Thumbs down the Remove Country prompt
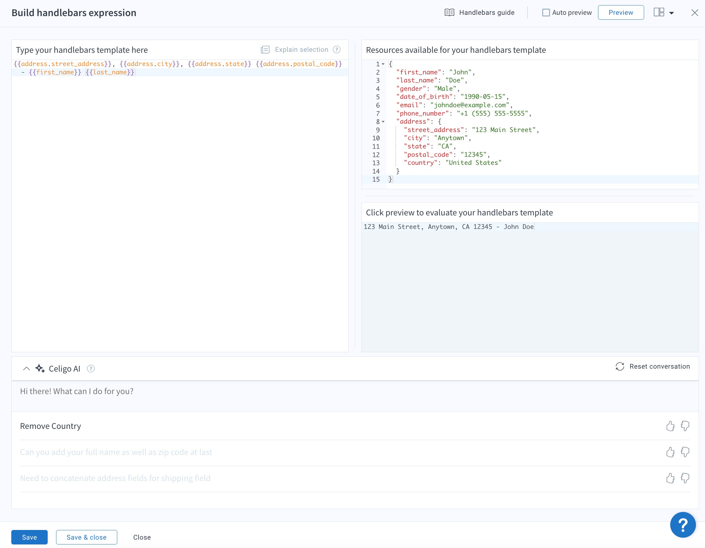 click(x=685, y=426)
